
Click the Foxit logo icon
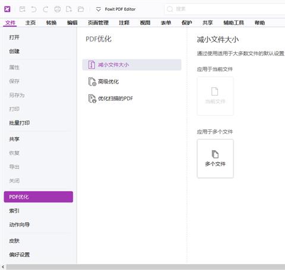pyautogui.click(x=7, y=9)
